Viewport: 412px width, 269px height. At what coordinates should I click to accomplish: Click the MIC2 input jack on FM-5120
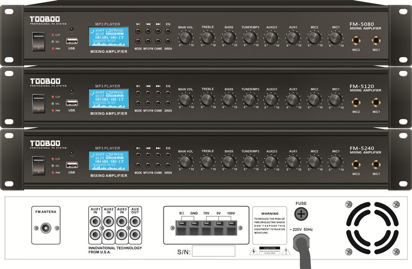click(x=356, y=103)
